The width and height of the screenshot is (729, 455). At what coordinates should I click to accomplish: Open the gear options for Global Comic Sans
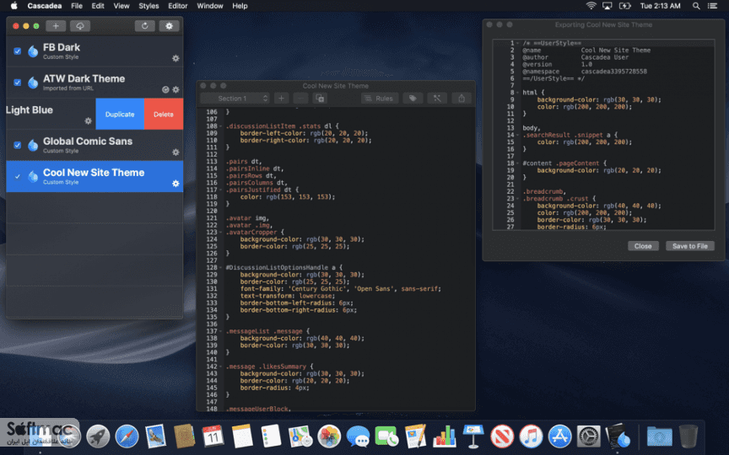(175, 153)
